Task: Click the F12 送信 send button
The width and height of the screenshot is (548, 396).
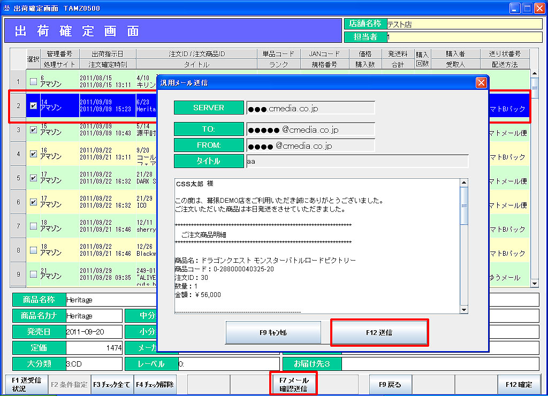Action: (379, 332)
